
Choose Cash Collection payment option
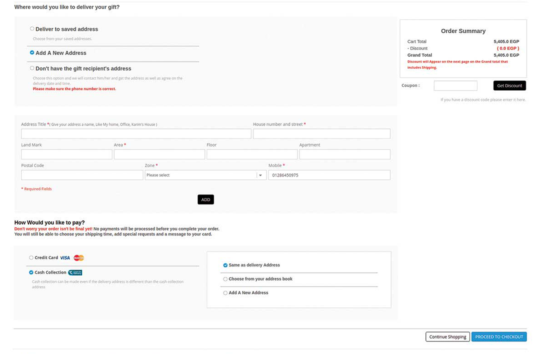[x=31, y=272]
